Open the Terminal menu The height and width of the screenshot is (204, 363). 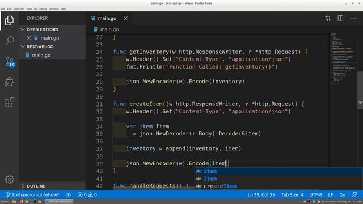(x=54, y=9)
